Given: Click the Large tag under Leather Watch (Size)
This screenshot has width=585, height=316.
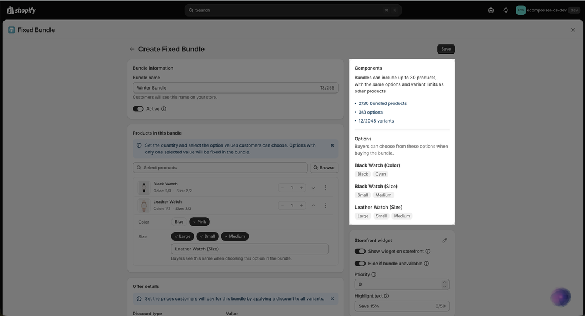Looking at the screenshot, I should (x=363, y=216).
